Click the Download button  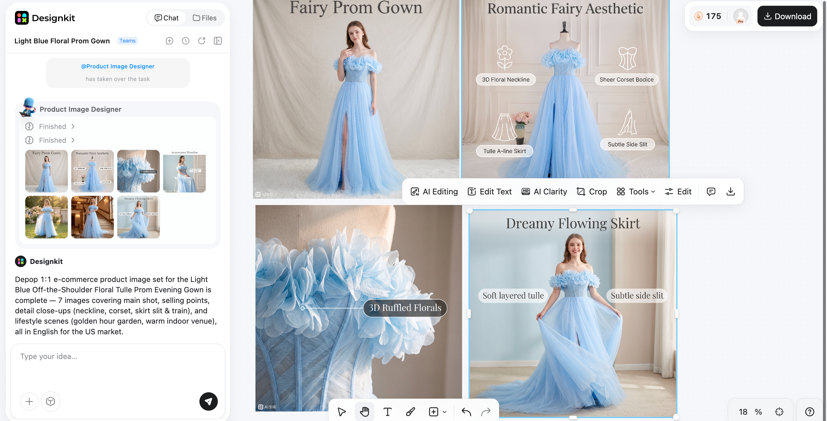pyautogui.click(x=787, y=16)
